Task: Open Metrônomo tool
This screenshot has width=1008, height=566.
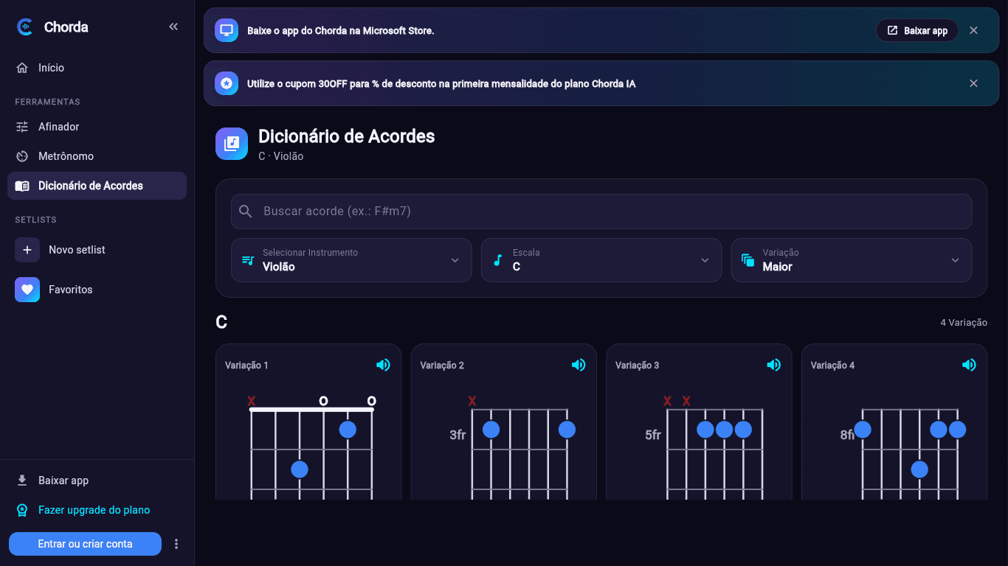Action: pyautogui.click(x=97, y=156)
